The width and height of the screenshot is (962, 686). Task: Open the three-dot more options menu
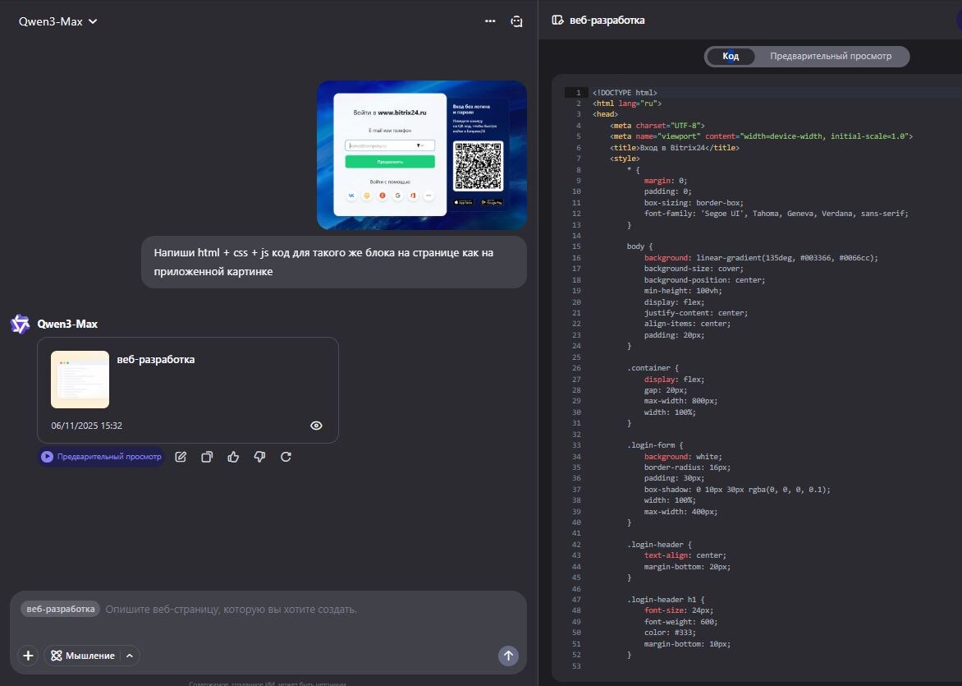[489, 21]
